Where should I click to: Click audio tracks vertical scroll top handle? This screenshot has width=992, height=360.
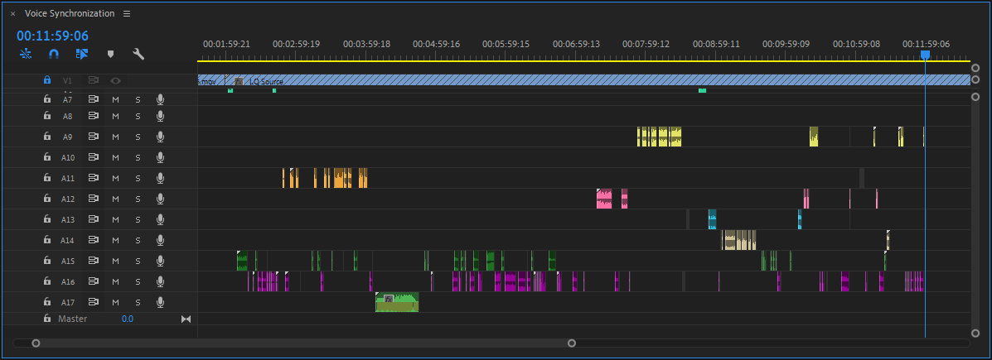pyautogui.click(x=975, y=98)
